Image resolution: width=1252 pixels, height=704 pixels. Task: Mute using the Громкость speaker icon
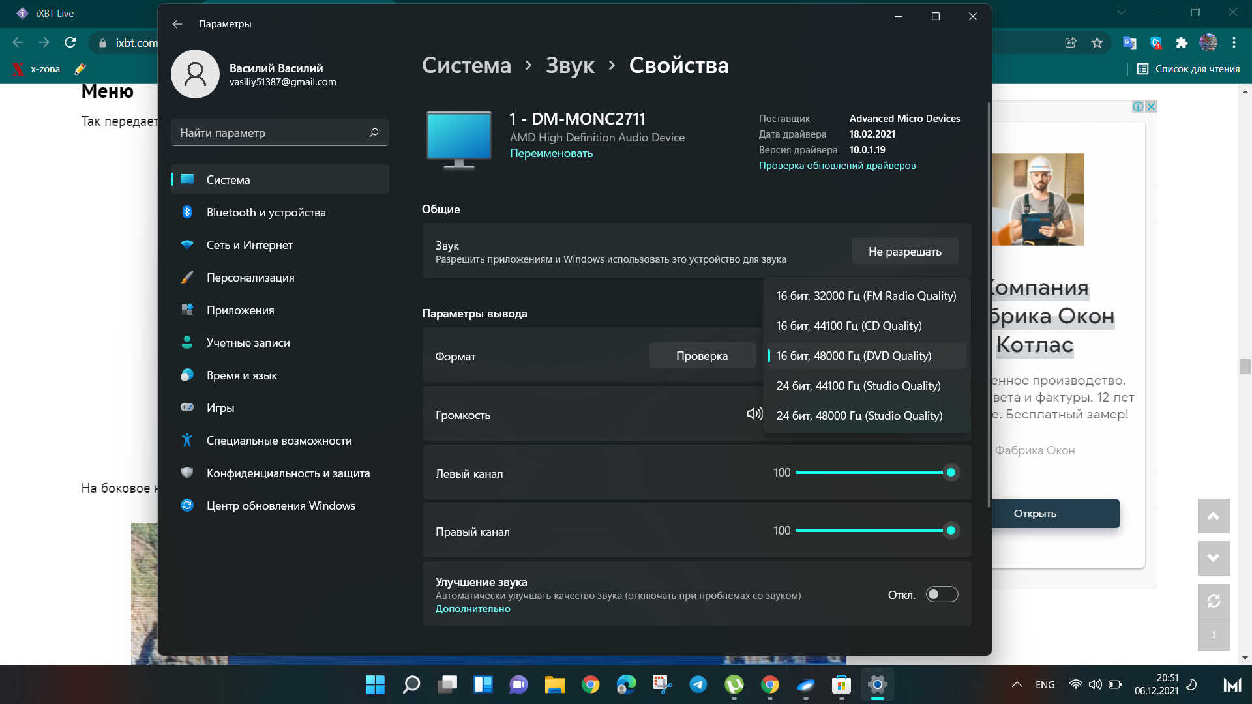754,415
